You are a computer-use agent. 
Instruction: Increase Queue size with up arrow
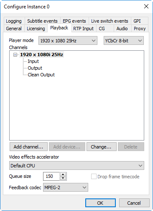63,175
